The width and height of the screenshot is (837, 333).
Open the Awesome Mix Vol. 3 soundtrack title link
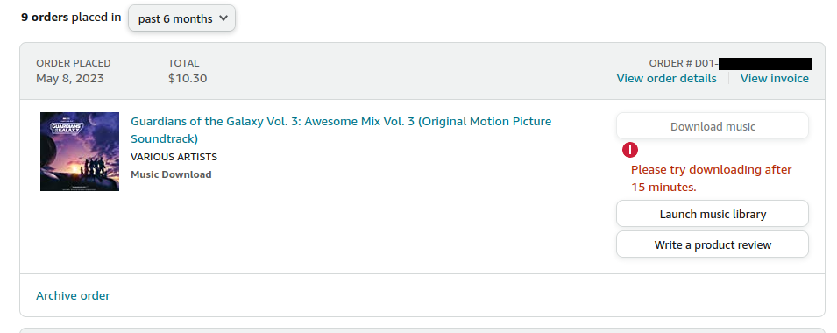tap(341, 130)
